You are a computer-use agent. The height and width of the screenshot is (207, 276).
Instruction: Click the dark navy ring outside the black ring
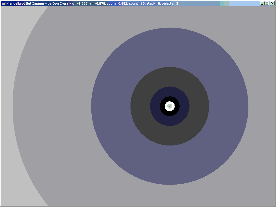tap(155, 106)
